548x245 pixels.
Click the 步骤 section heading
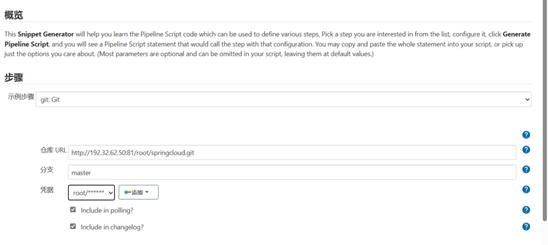click(x=14, y=76)
